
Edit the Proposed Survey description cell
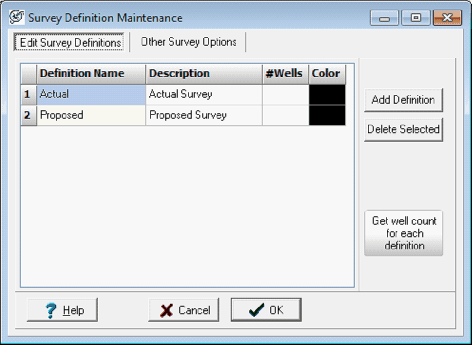coord(204,115)
